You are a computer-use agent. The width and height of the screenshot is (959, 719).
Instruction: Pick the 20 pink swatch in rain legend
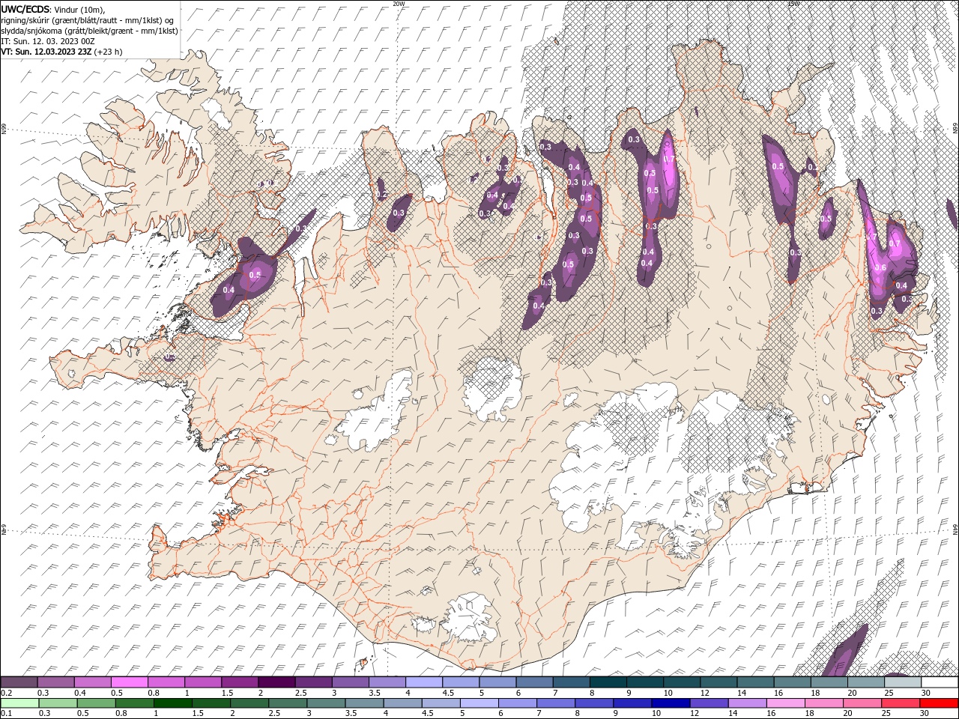(863, 703)
